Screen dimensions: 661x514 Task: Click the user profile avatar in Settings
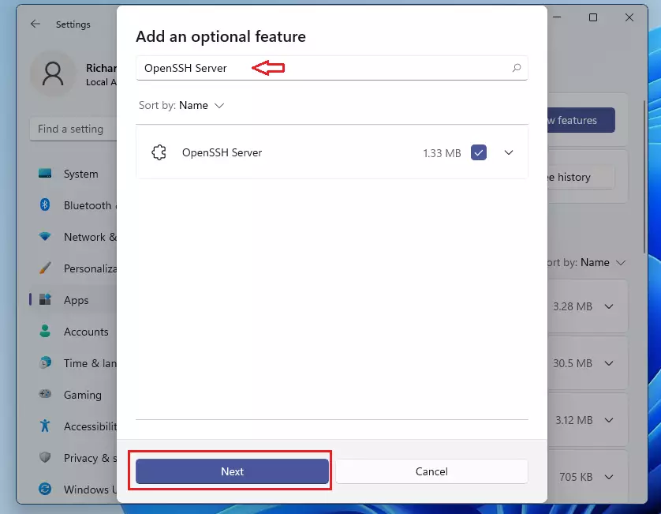[x=53, y=73]
